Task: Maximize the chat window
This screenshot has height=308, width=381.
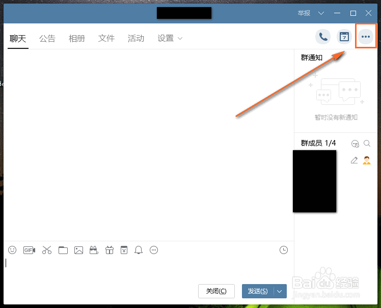Action: tap(353, 13)
